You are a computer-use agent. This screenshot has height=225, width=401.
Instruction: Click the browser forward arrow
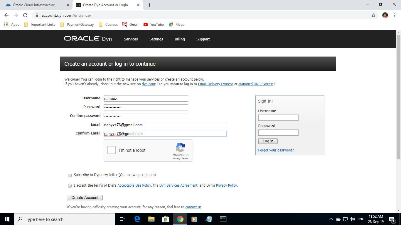pyautogui.click(x=16, y=15)
